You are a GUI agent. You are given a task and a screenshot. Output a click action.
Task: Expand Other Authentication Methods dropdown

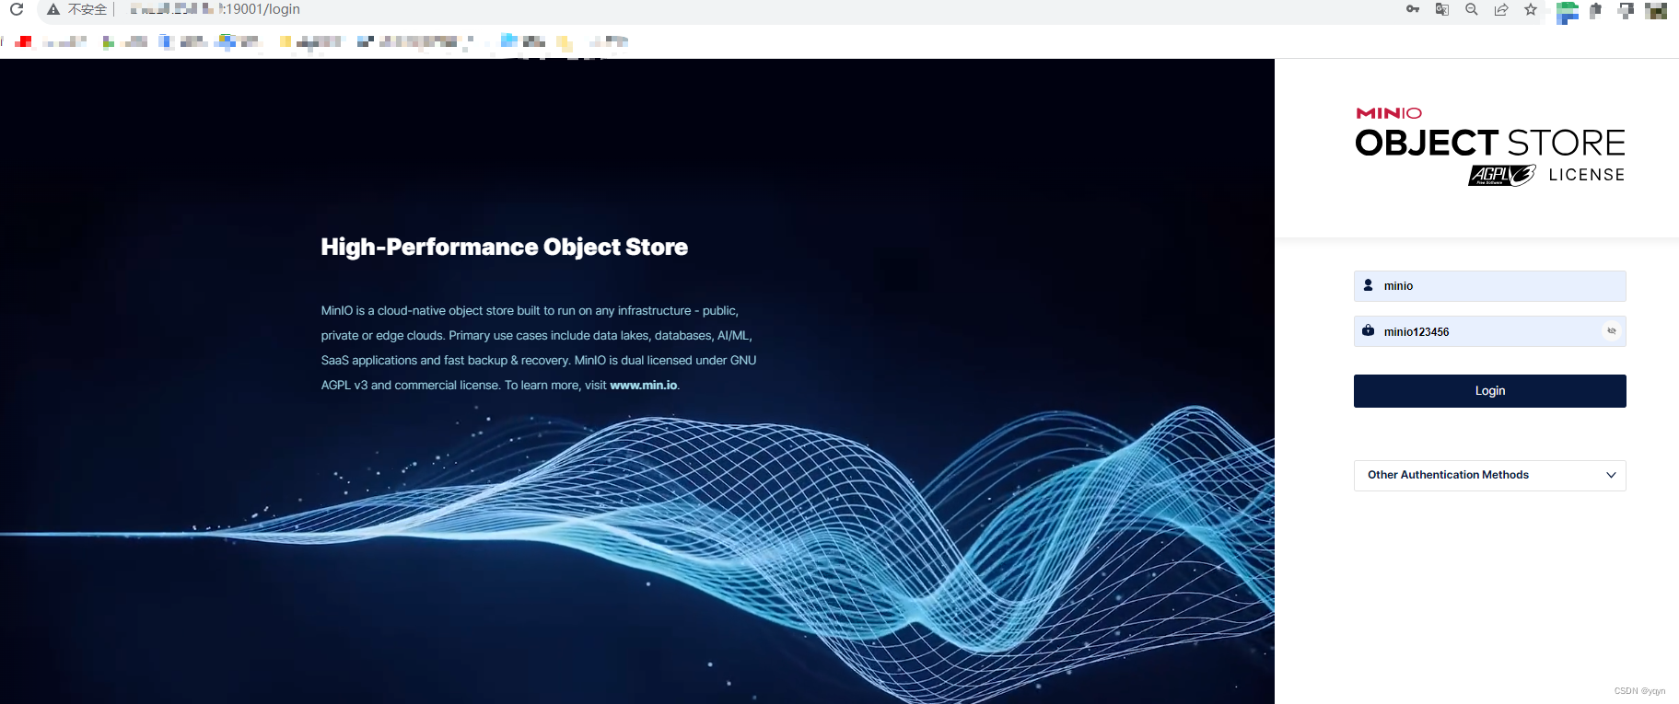click(x=1490, y=476)
